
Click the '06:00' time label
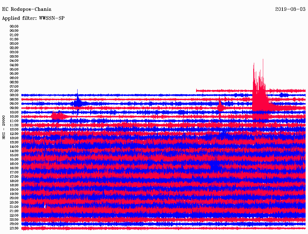14,78
